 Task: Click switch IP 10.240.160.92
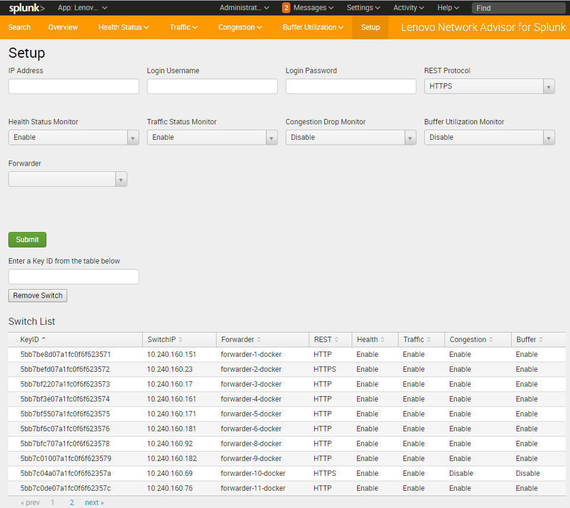pos(170,444)
